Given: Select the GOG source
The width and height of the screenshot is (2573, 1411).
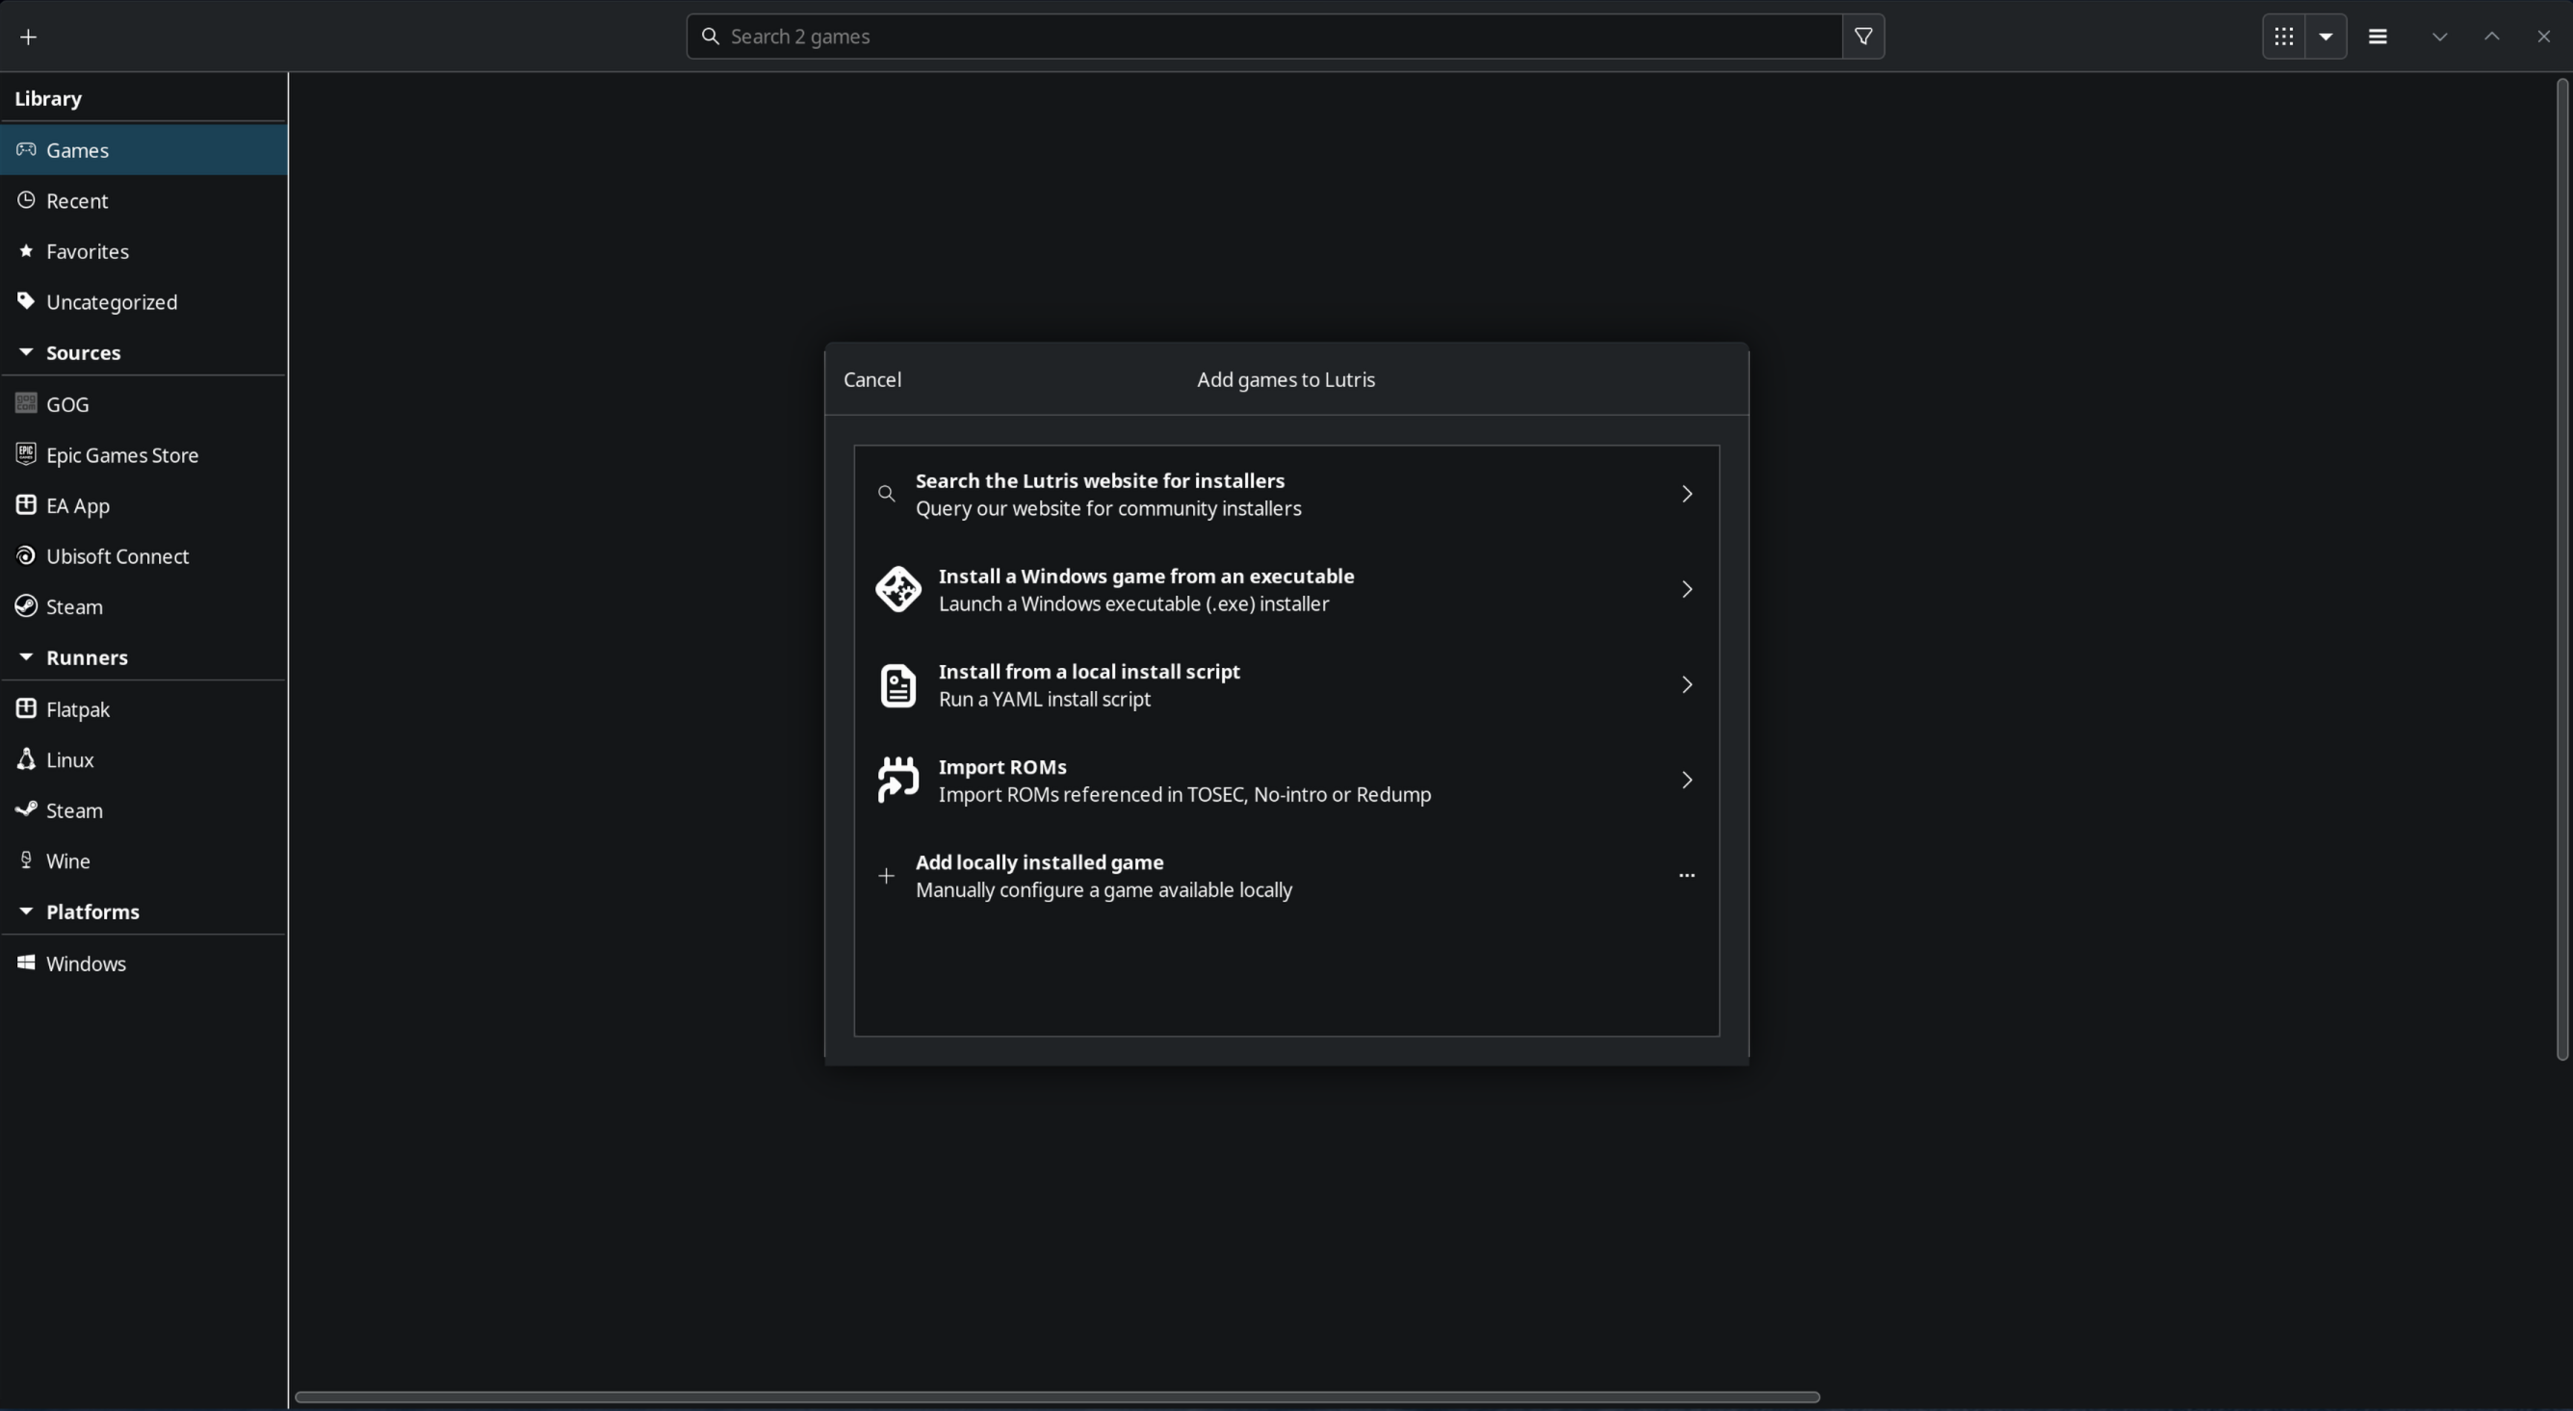Looking at the screenshot, I should pos(68,404).
